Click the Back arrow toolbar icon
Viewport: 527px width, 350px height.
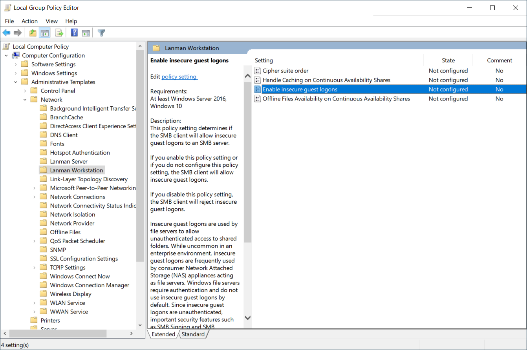(x=6, y=33)
